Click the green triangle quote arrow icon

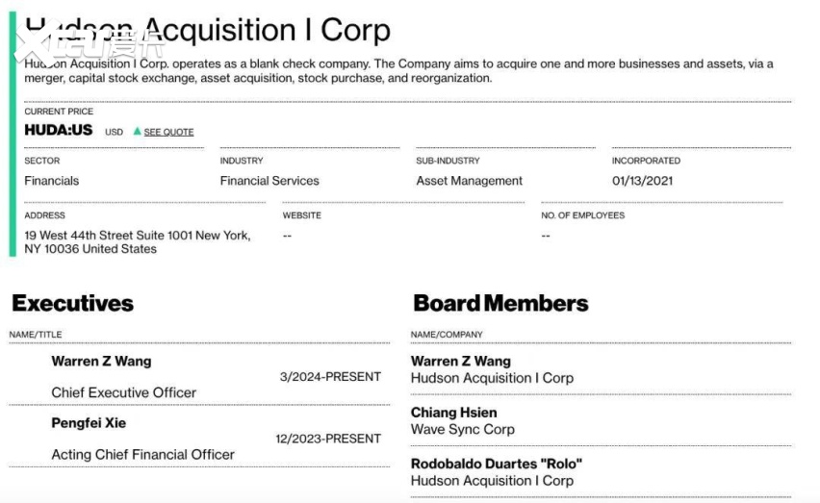[x=137, y=131]
